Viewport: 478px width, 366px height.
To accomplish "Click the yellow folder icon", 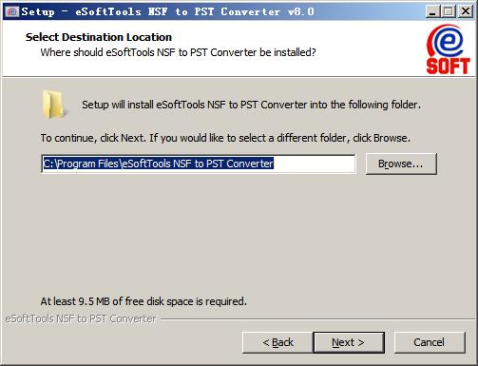I will 53,105.
